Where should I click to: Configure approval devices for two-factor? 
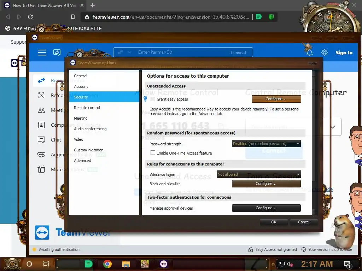pyautogui.click(x=266, y=208)
